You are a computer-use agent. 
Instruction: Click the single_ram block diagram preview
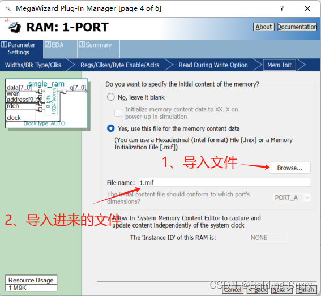[x=46, y=104]
